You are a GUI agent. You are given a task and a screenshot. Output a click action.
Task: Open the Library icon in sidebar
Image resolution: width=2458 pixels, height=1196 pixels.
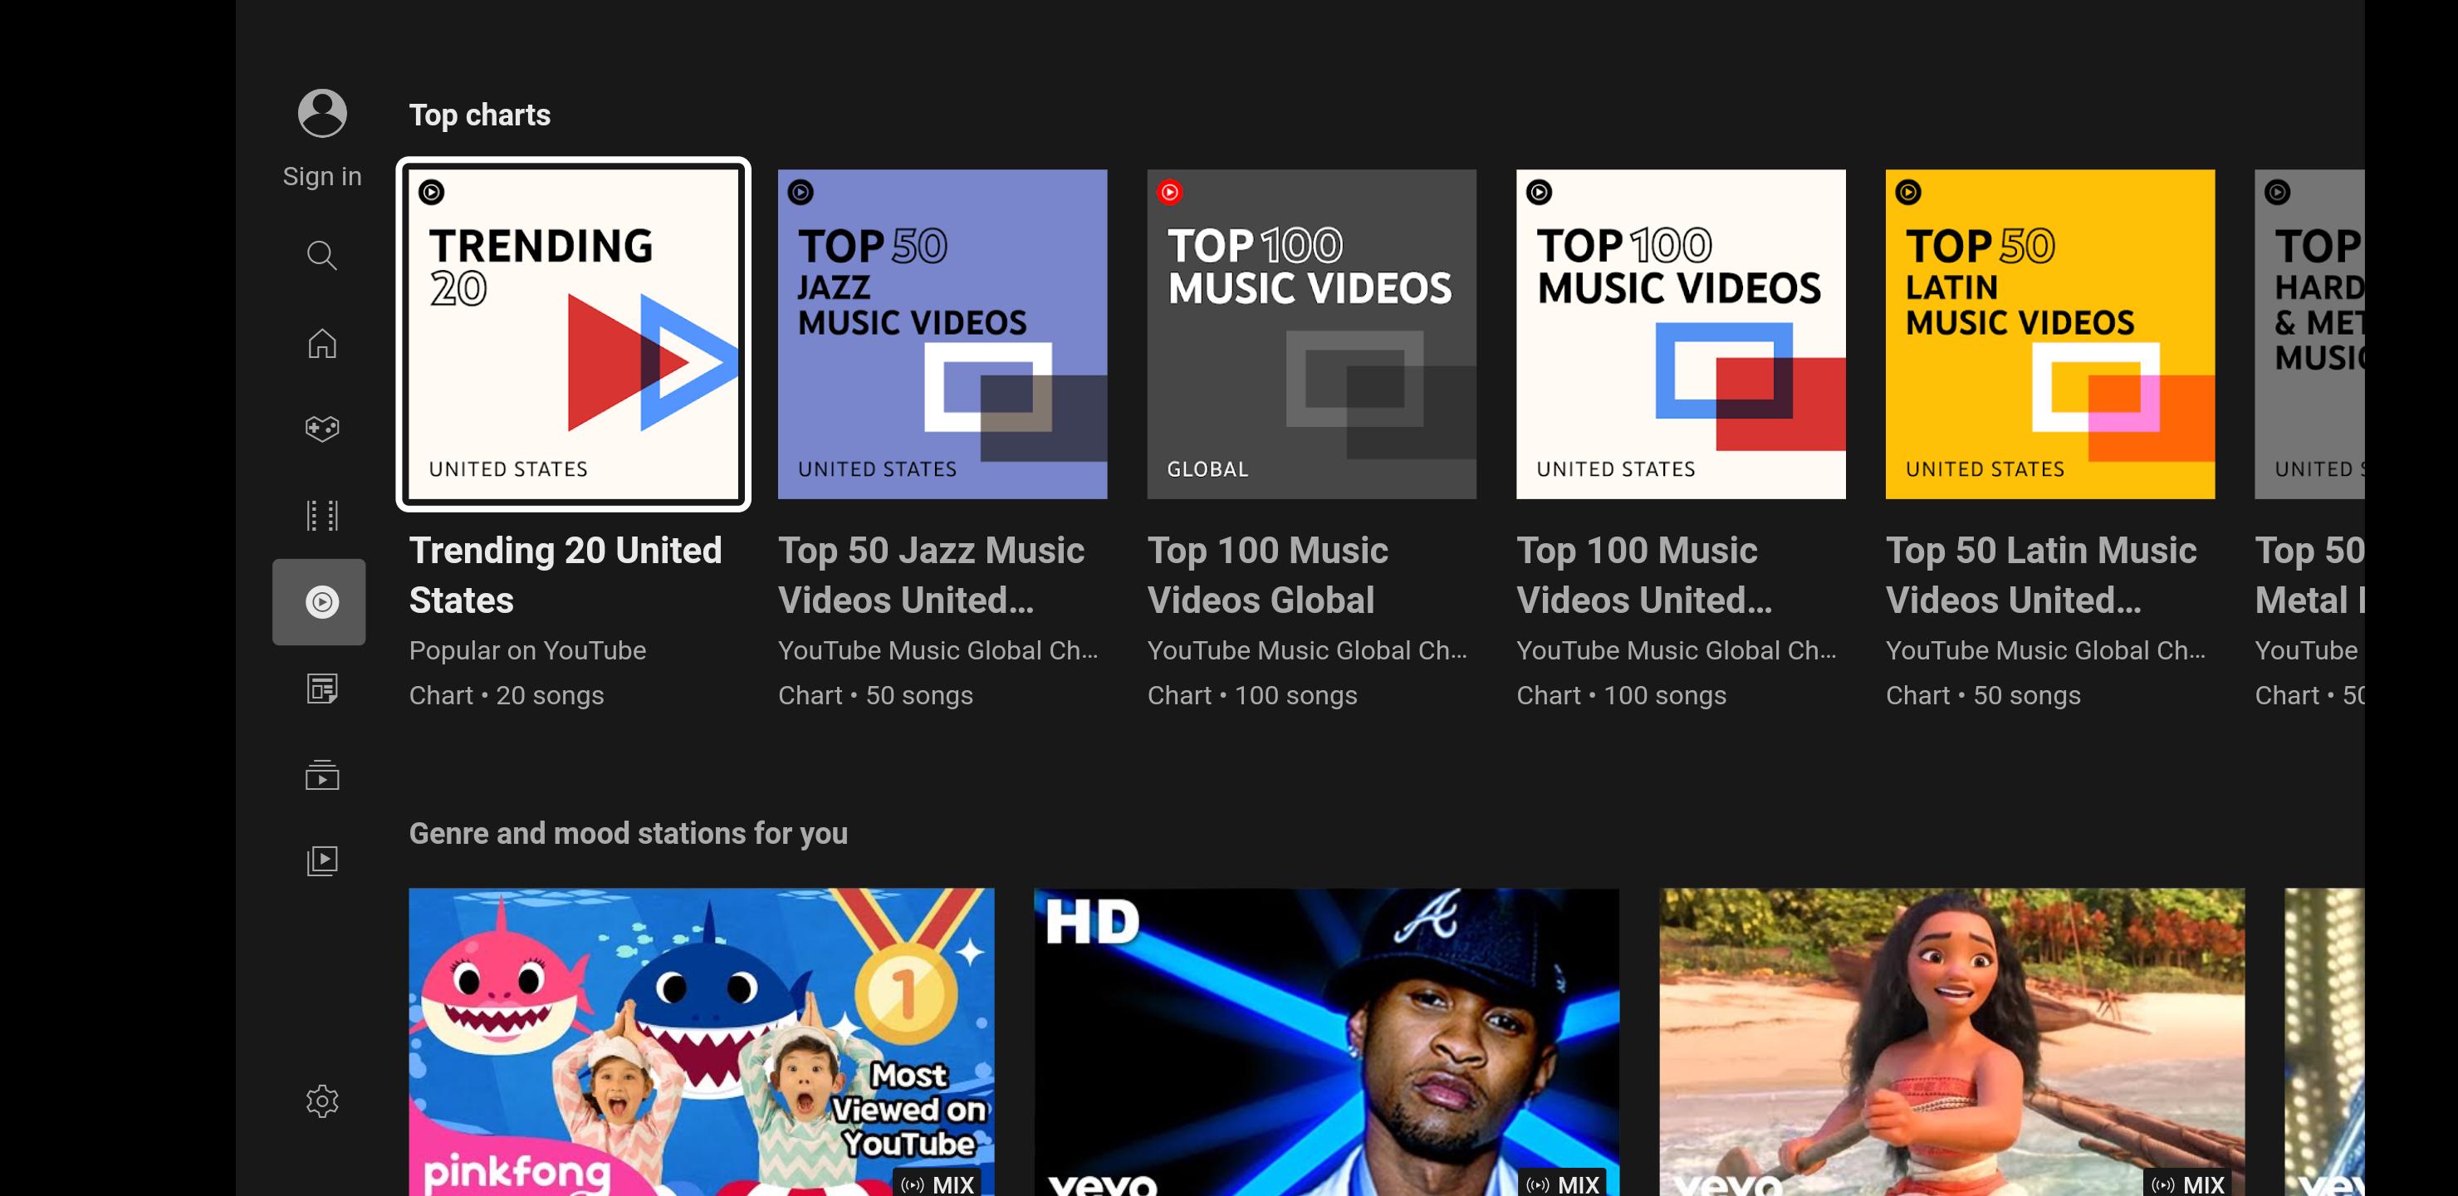[321, 861]
